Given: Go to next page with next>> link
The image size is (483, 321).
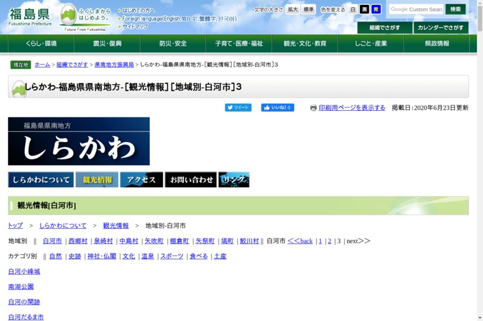Looking at the screenshot, I should pyautogui.click(x=358, y=241).
